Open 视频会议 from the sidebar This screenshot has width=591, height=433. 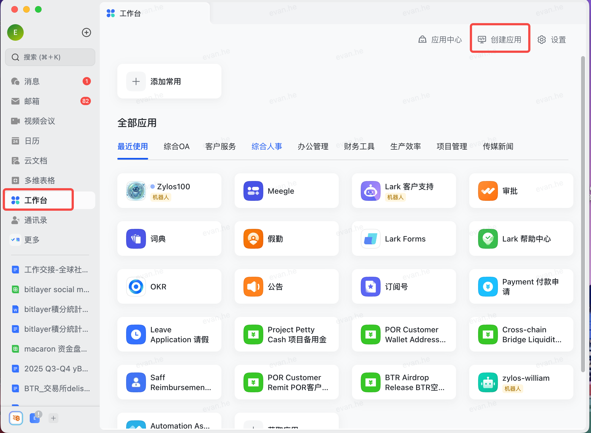pyautogui.click(x=39, y=121)
